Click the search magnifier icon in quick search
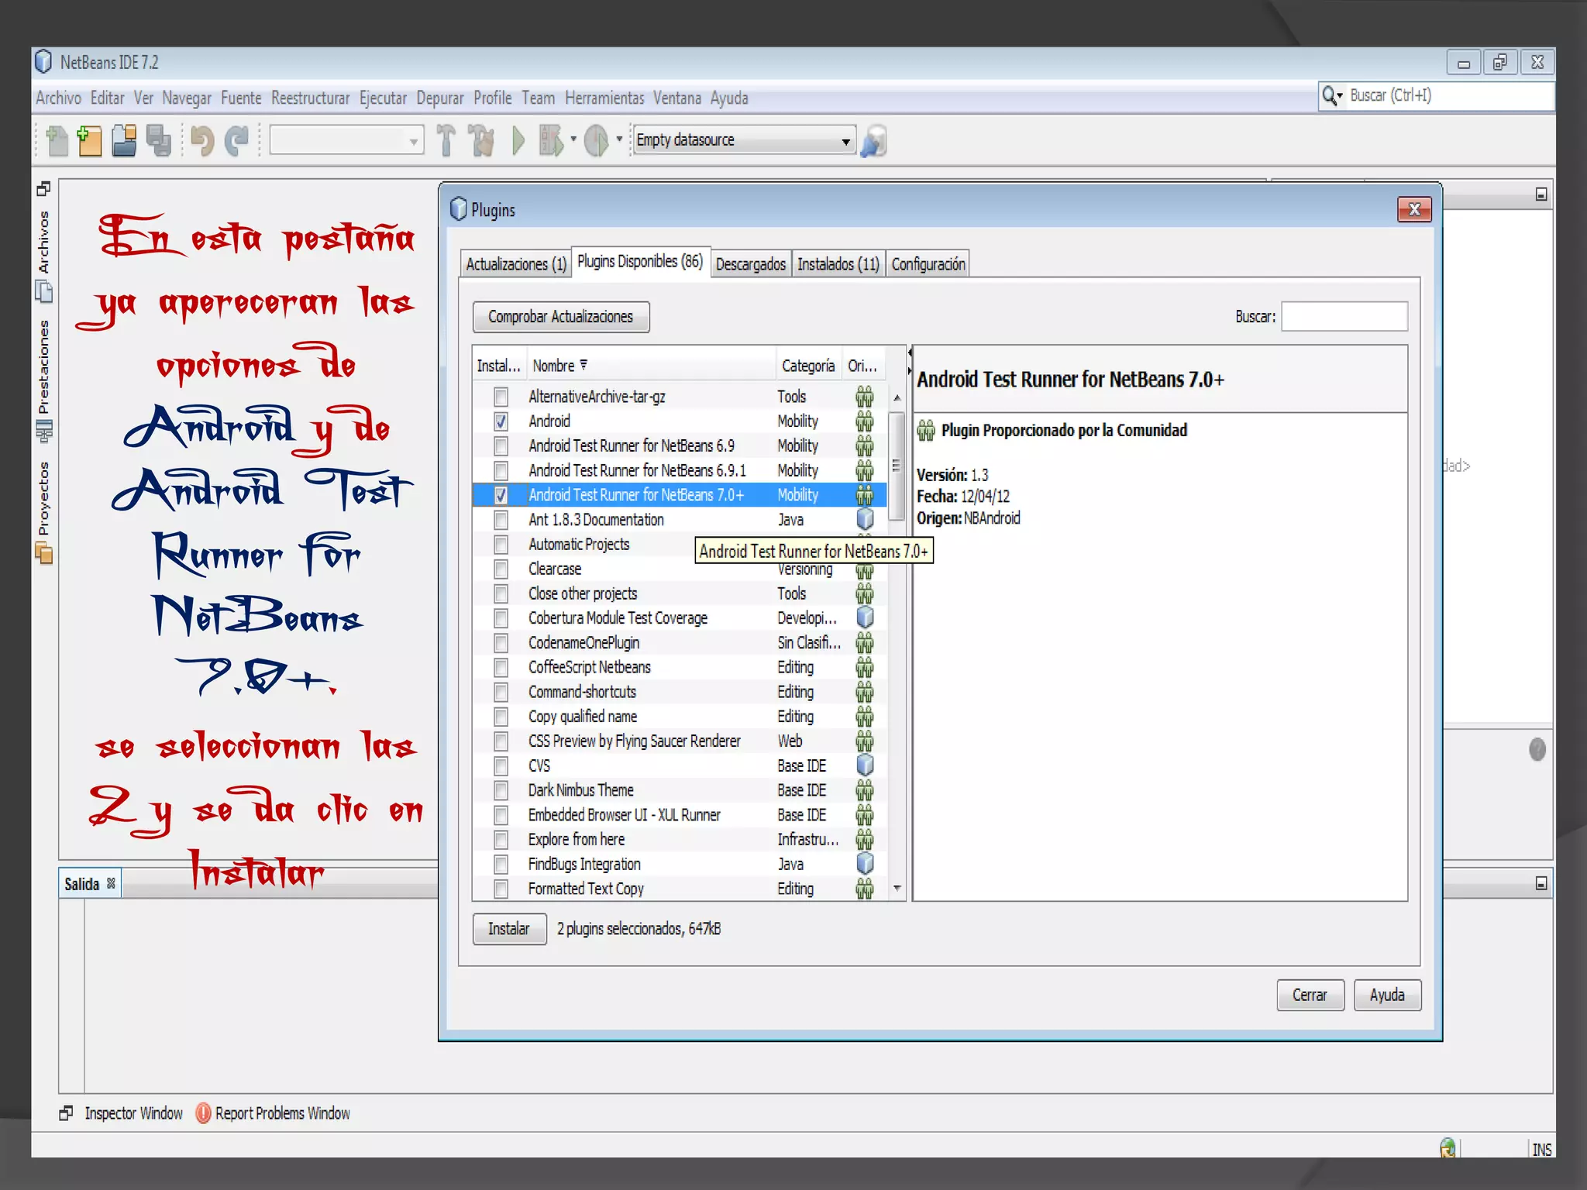Screen dimensions: 1587x1190 [x=1329, y=96]
